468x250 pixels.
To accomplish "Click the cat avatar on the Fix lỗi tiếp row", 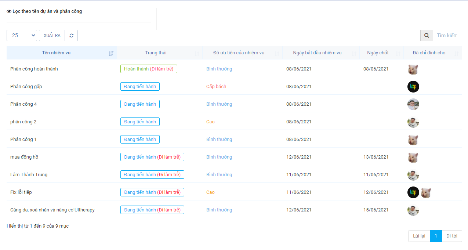I will pos(426,193).
